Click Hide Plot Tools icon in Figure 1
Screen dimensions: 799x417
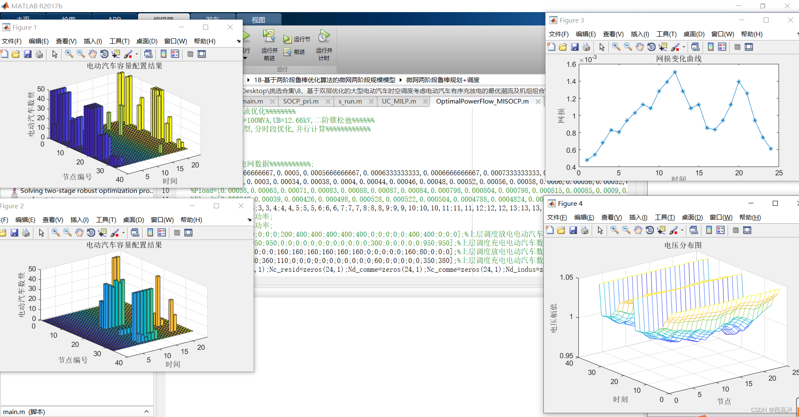pyautogui.click(x=190, y=54)
